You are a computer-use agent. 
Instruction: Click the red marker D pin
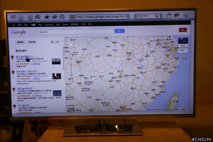pos(15,107)
